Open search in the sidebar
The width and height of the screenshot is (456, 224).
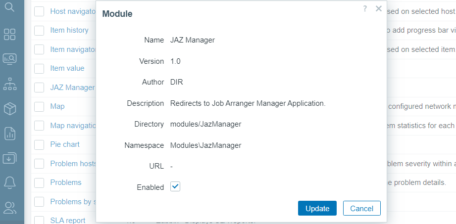[x=10, y=7]
